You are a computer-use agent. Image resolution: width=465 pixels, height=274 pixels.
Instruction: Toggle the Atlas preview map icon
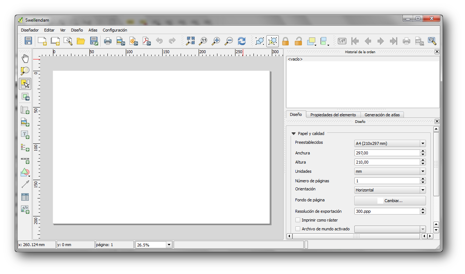point(342,41)
